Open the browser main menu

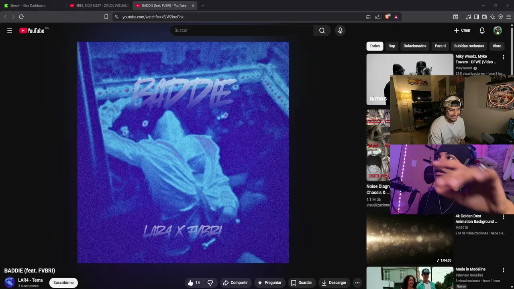coord(508,17)
